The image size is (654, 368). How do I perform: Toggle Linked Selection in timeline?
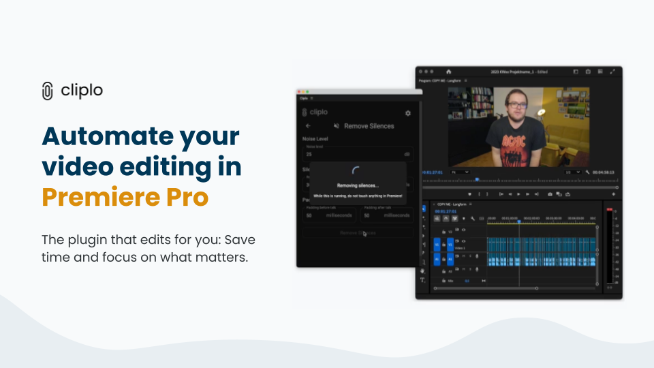click(x=454, y=219)
